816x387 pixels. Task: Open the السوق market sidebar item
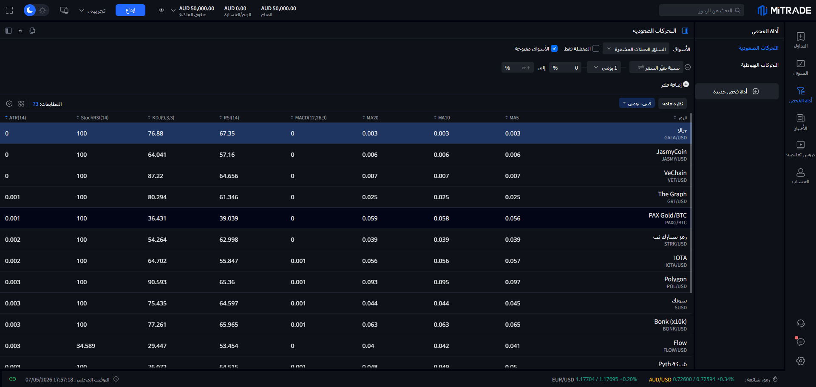801,68
